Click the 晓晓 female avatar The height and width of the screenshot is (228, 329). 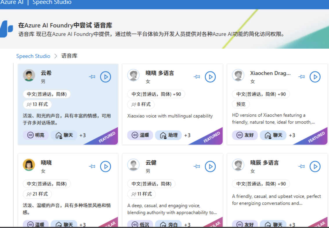29,165
